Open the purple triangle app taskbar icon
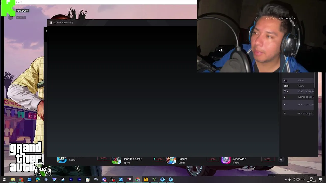This screenshot has height=183, width=326. 54,180
